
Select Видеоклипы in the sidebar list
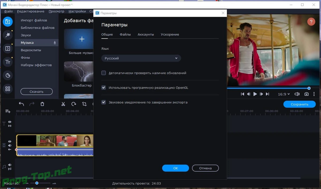[x=31, y=50]
